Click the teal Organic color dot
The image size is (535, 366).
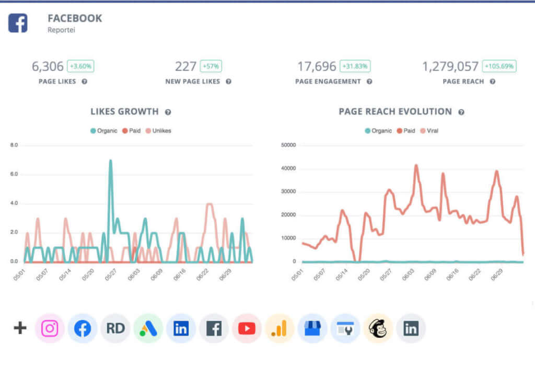click(x=93, y=131)
